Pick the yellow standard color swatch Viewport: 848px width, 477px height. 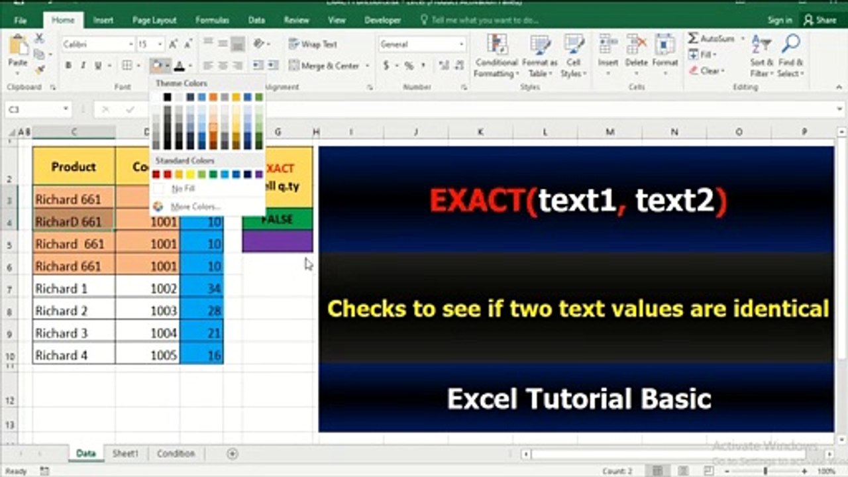[x=190, y=174]
